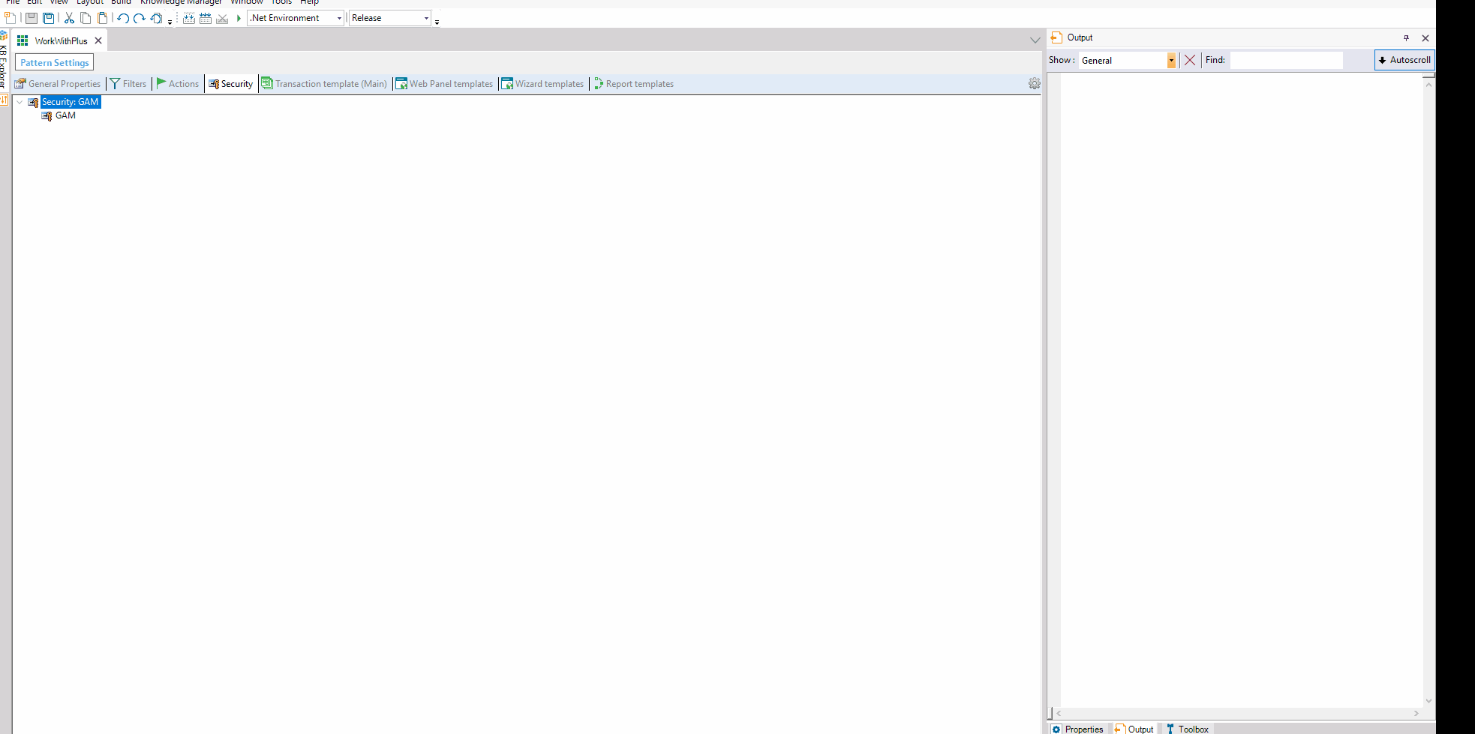Collapse the Security: GAM tree node
This screenshot has width=1475, height=734.
(x=20, y=102)
